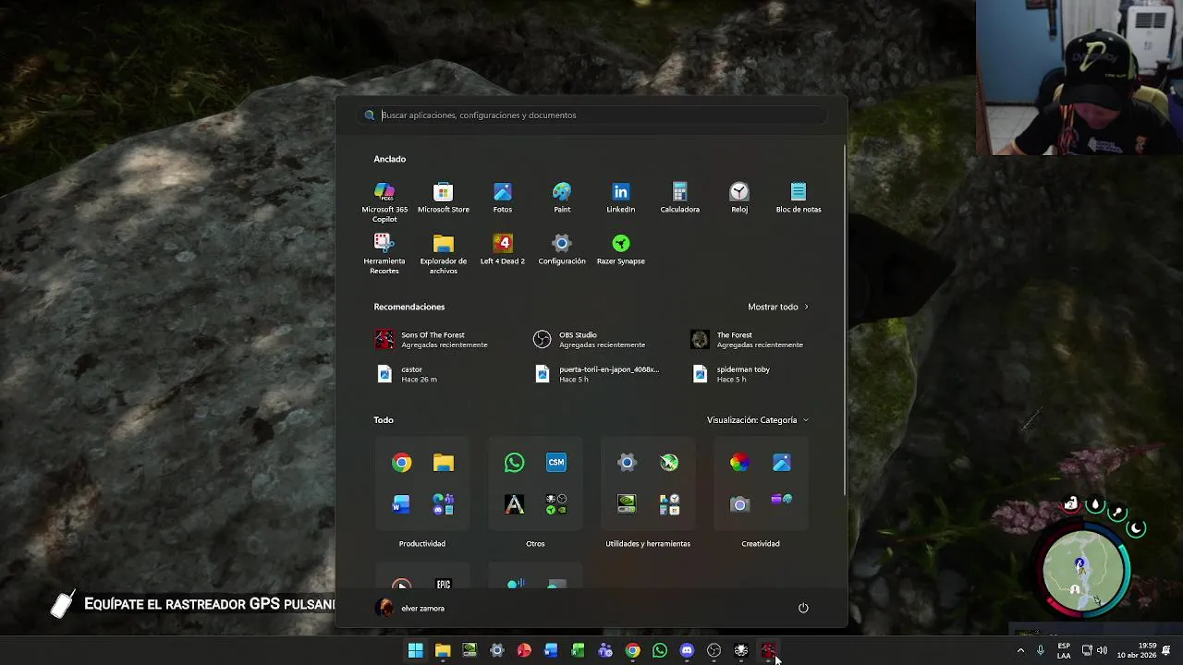
Task: Open the Reloj clock app
Action: 739,198
